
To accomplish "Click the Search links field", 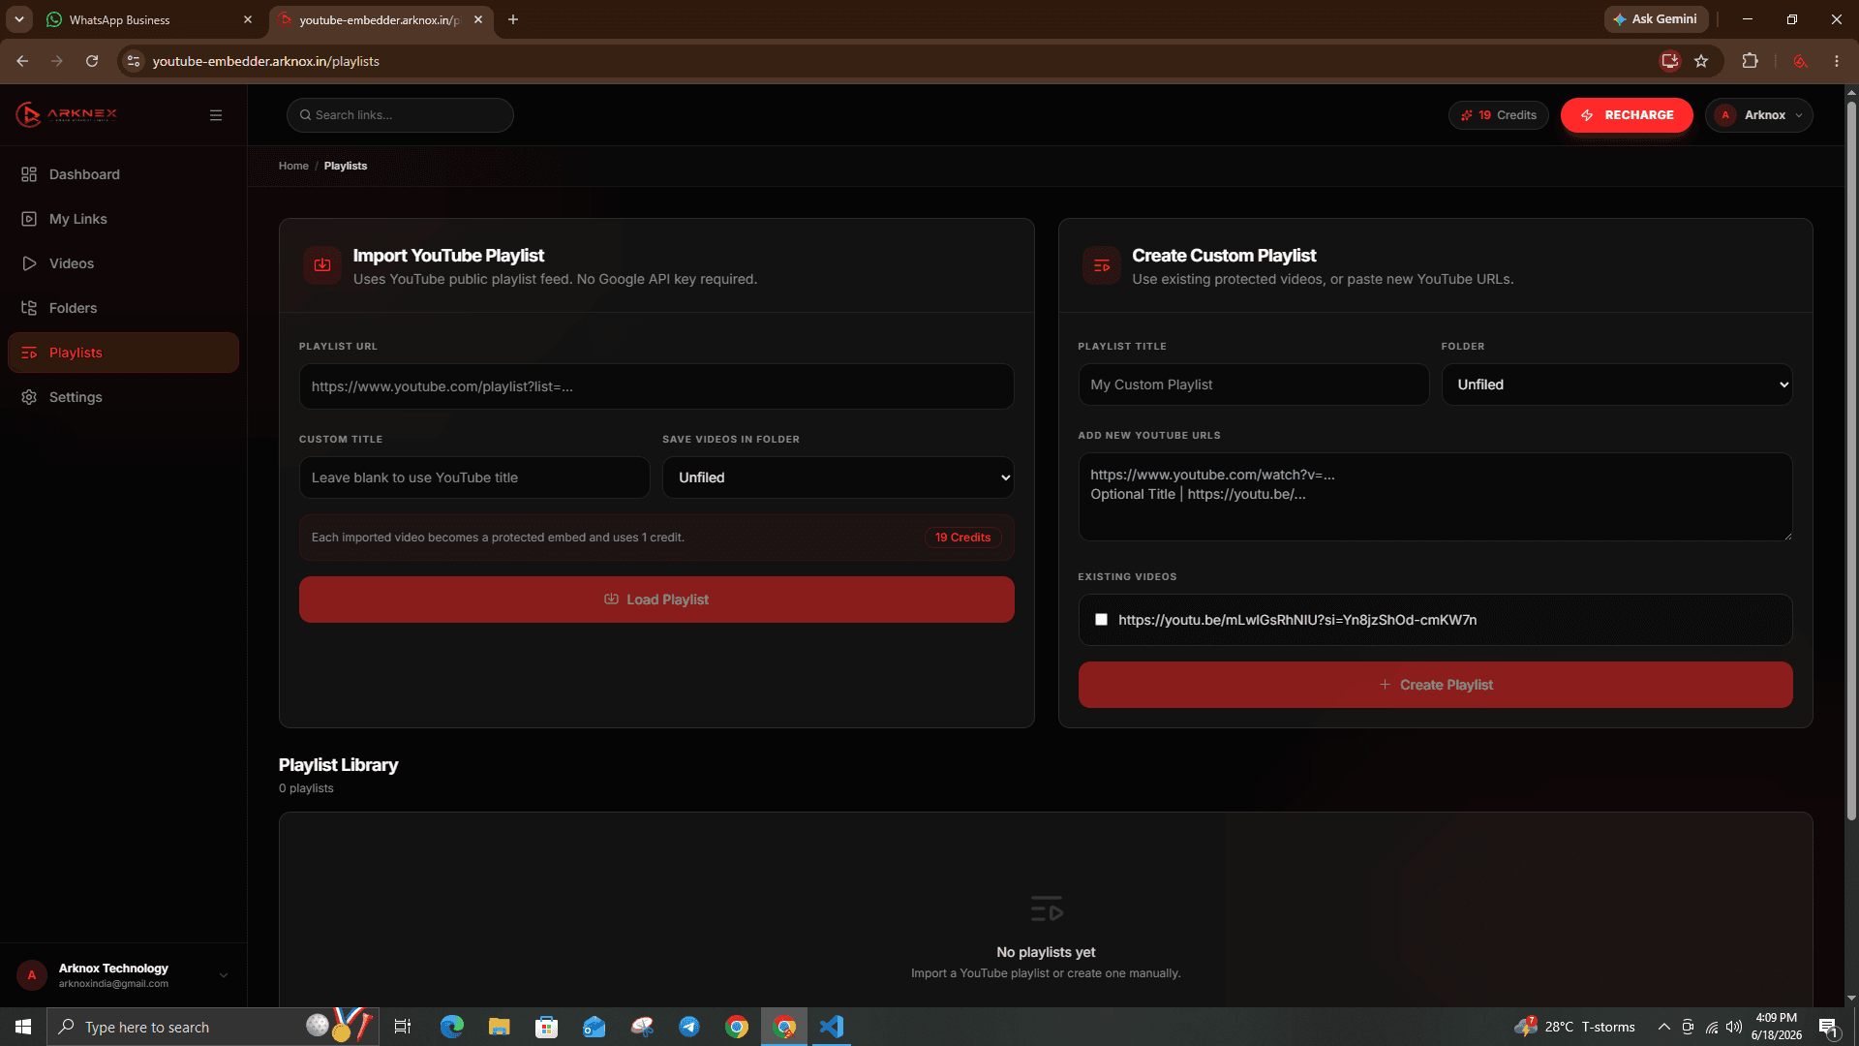I will 400,115.
